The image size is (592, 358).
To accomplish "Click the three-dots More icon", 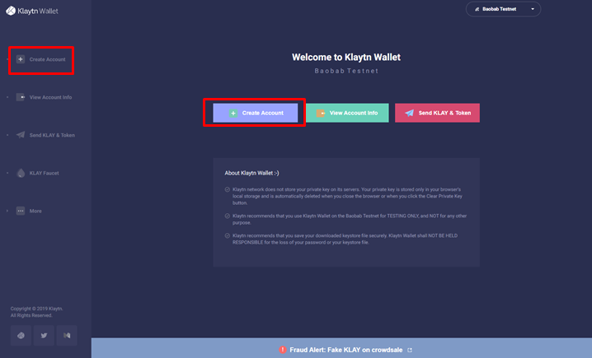I will (21, 211).
